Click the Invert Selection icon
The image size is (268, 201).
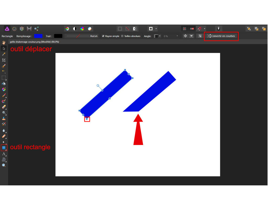point(135,29)
